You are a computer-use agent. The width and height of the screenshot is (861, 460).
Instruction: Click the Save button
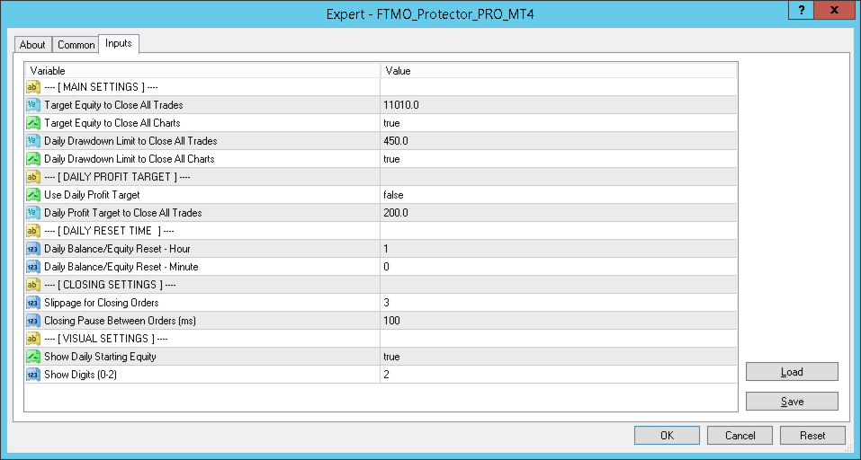point(792,402)
